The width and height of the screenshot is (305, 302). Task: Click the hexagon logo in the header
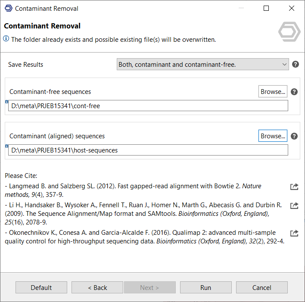289,31
